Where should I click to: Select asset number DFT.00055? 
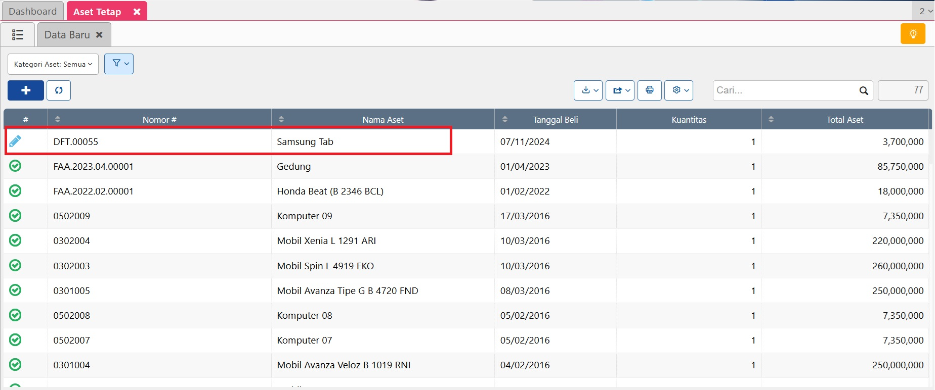(76, 142)
